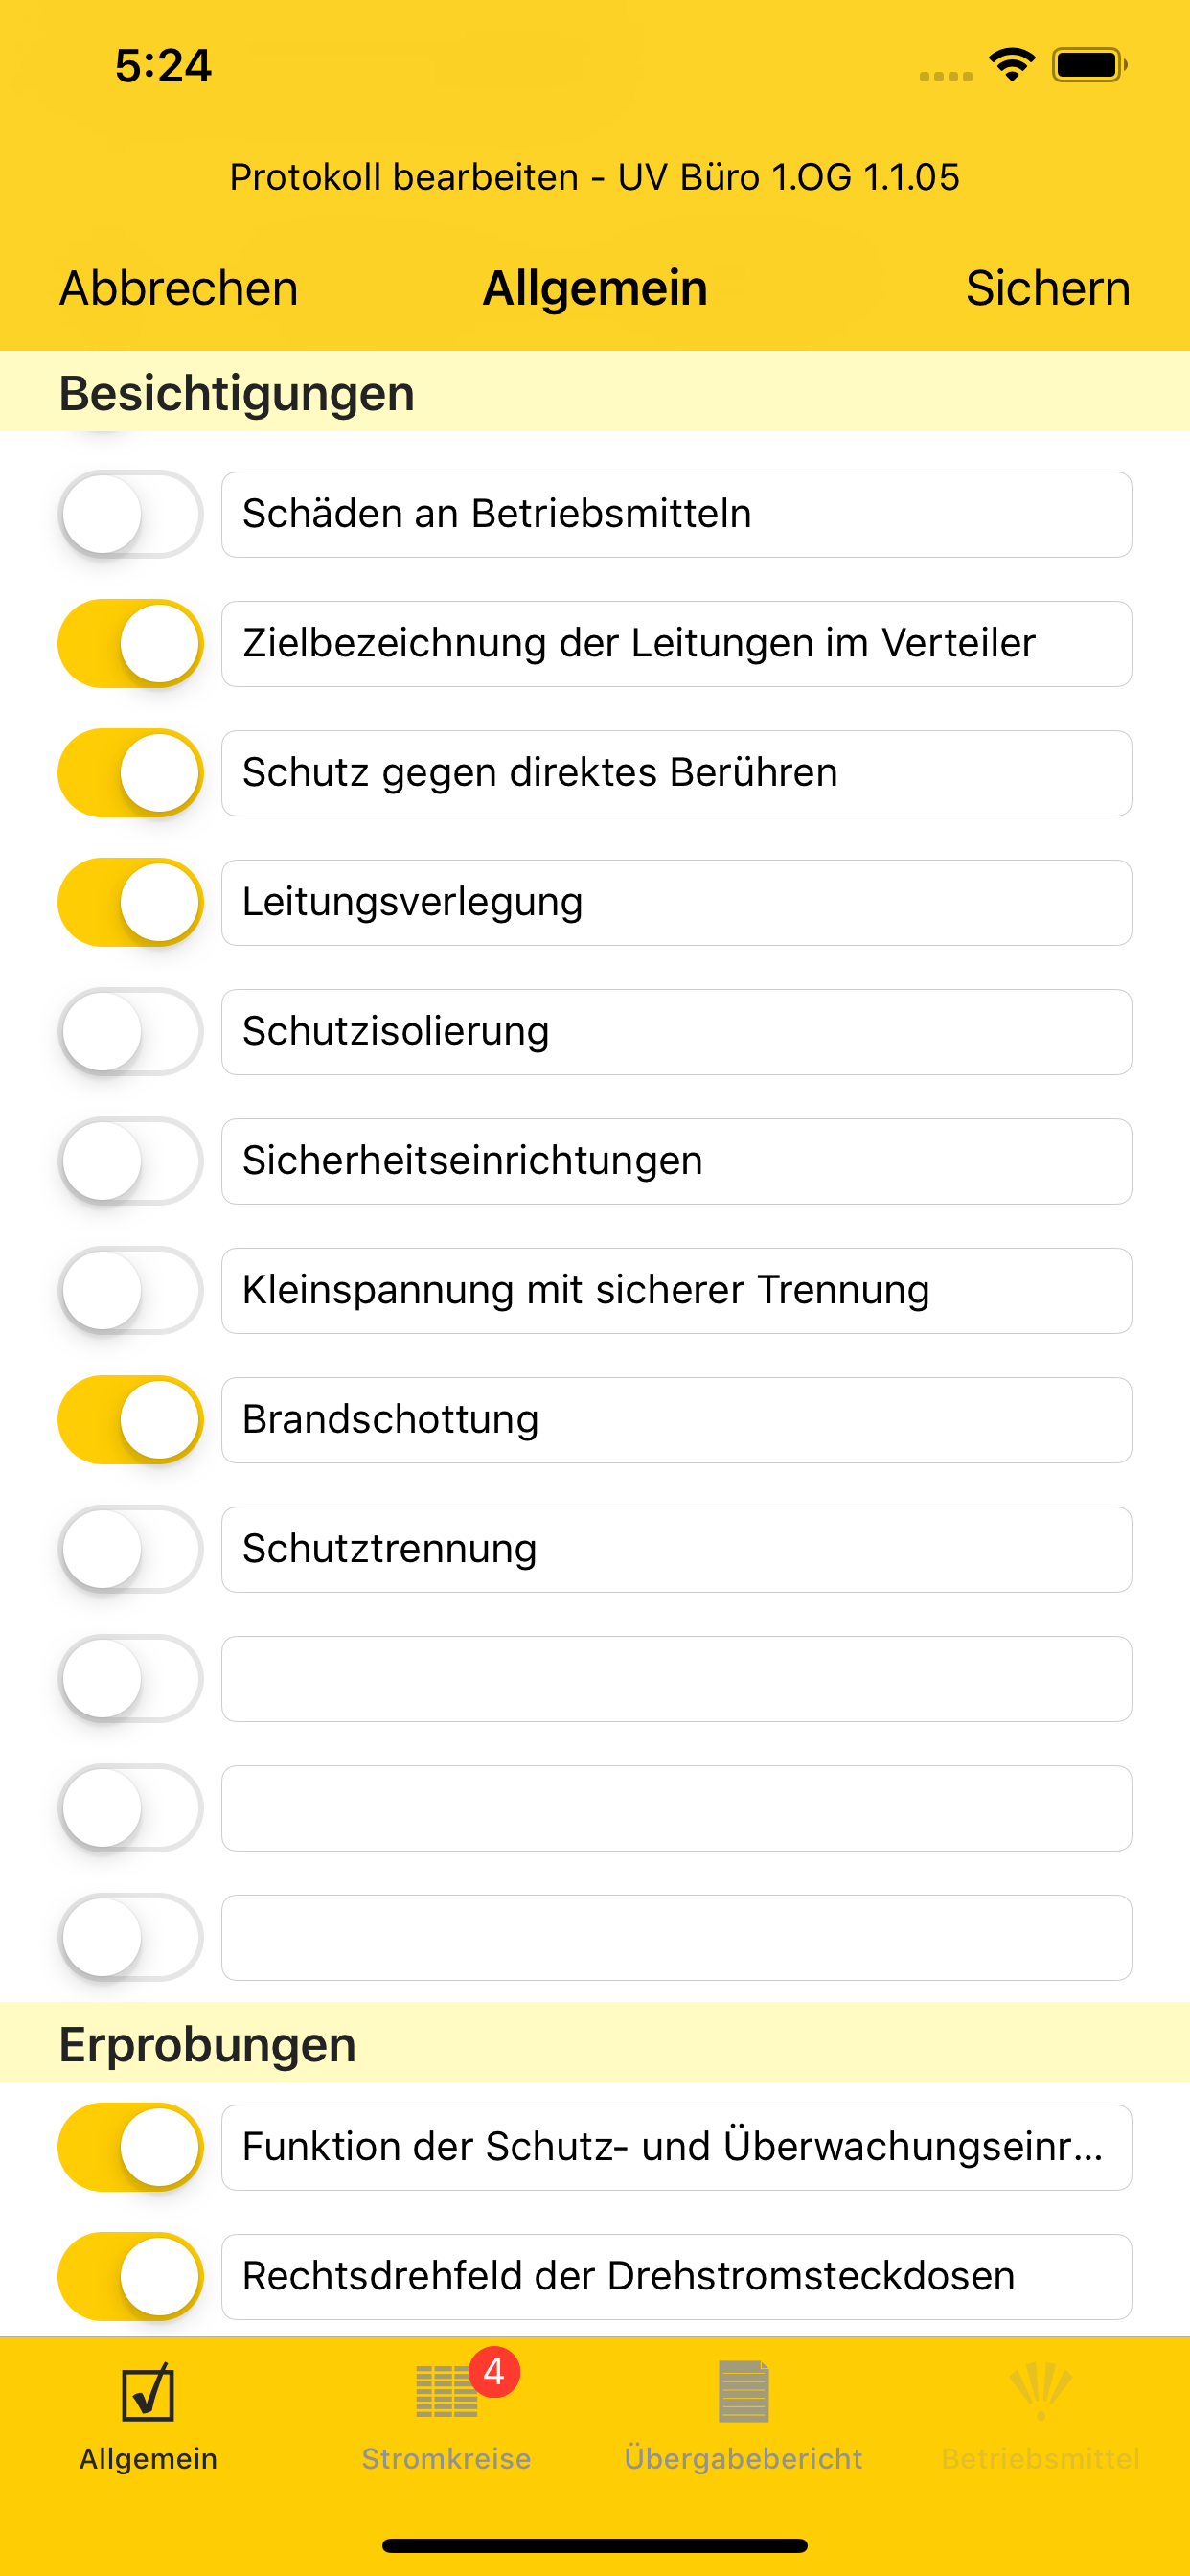Enable Schäden an Betriebsmitteln switch
The width and height of the screenshot is (1190, 2576).
[131, 514]
